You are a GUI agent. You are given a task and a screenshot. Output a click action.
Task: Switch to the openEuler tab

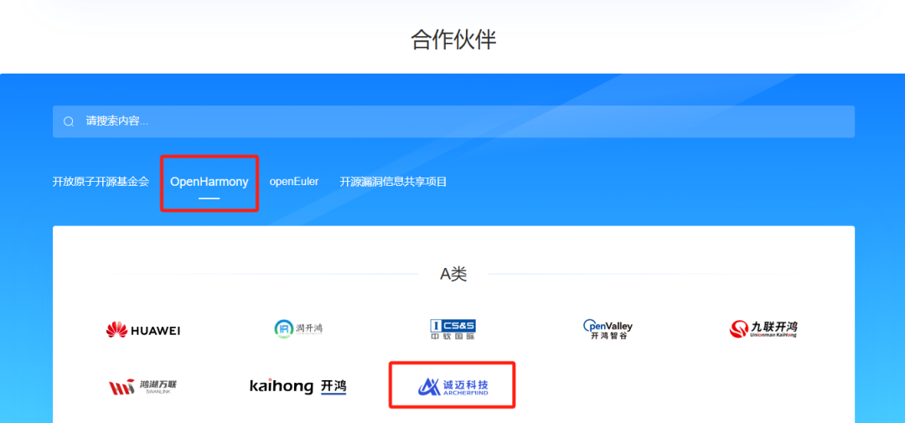(294, 182)
